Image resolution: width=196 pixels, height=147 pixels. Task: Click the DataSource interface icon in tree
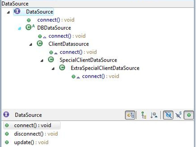click(x=17, y=11)
